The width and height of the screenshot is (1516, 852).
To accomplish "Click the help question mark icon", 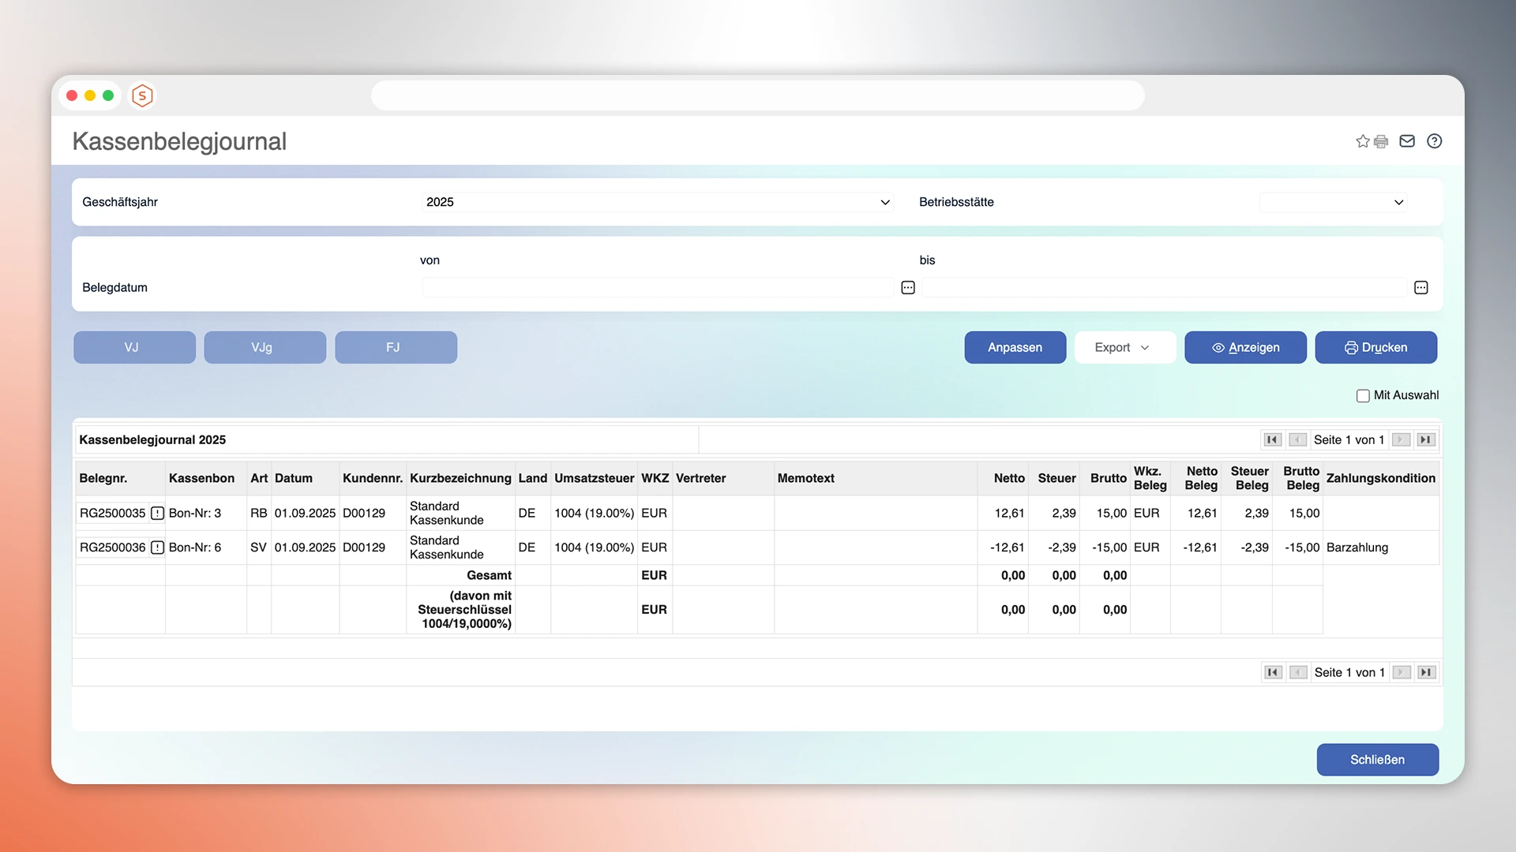I will (x=1435, y=141).
